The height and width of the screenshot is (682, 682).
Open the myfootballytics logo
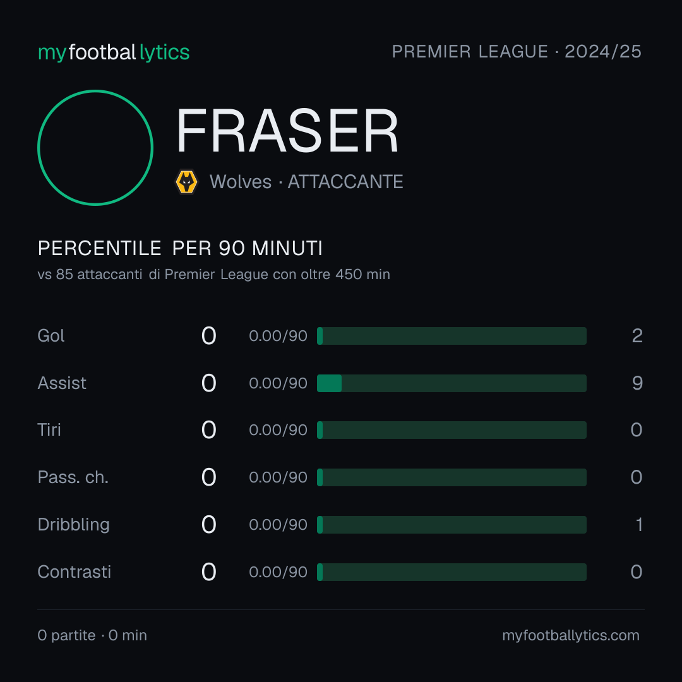point(114,52)
